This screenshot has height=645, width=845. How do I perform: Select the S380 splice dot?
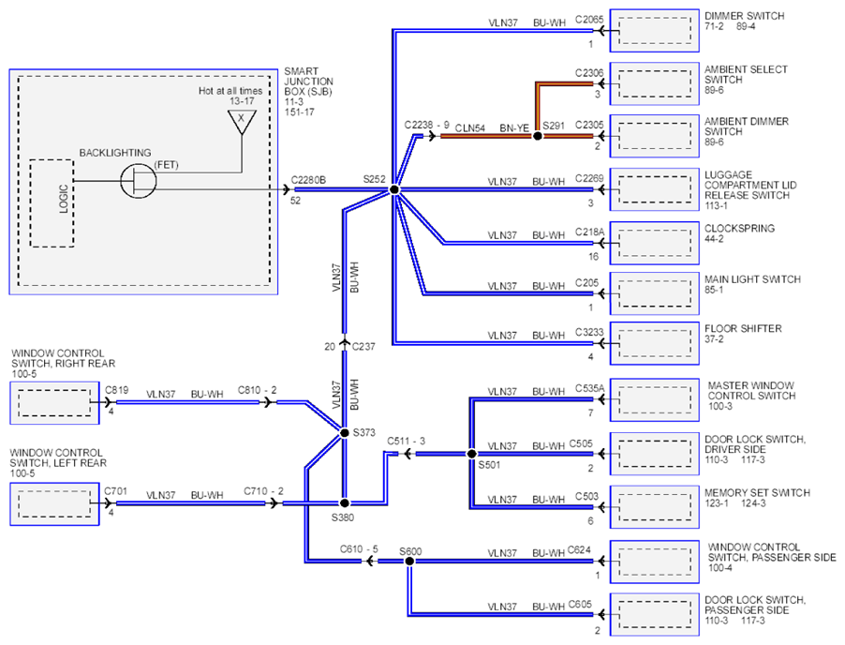click(345, 502)
